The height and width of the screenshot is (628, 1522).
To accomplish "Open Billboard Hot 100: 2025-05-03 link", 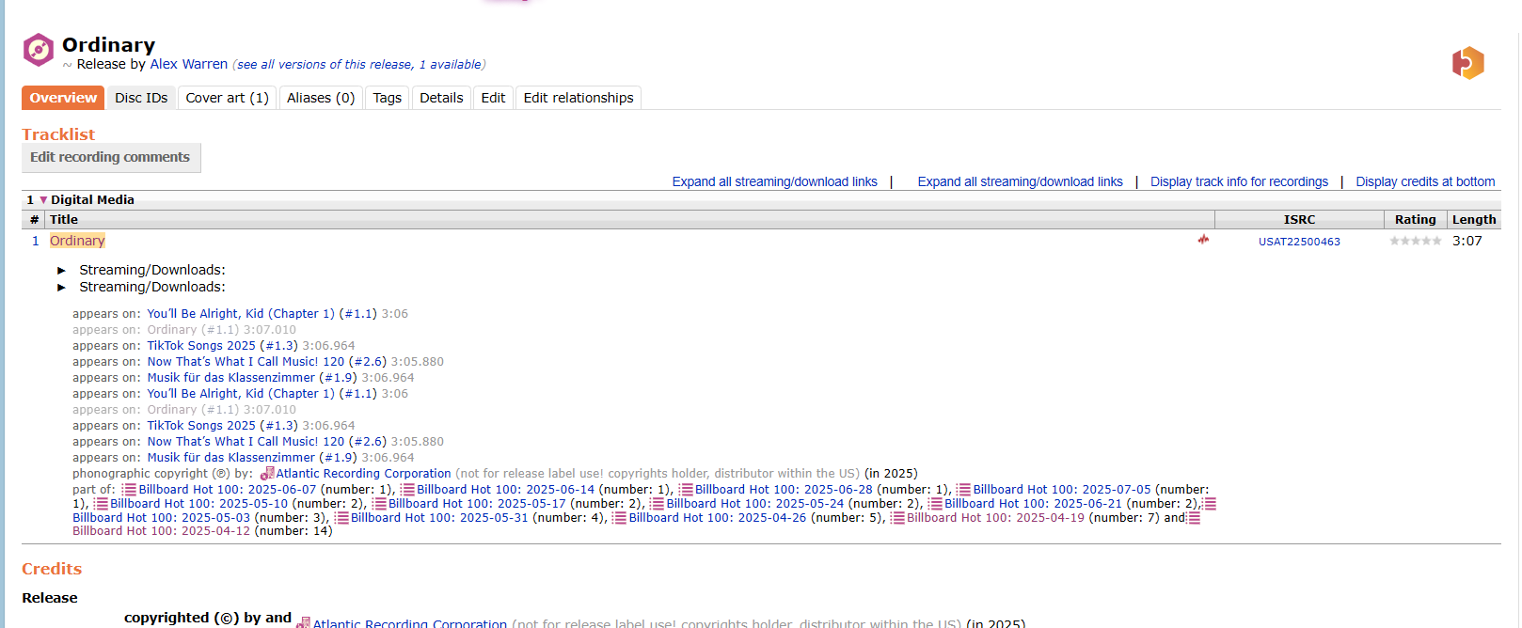I will (x=162, y=518).
